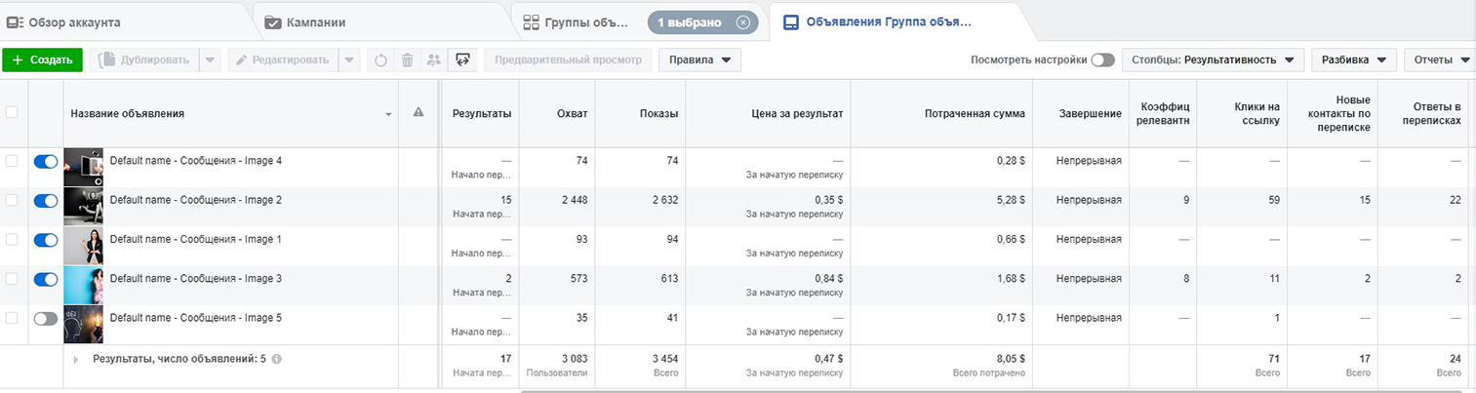The image size is (1476, 393).
Task: Open the 'Разбивка' dropdown
Action: 1353,60
